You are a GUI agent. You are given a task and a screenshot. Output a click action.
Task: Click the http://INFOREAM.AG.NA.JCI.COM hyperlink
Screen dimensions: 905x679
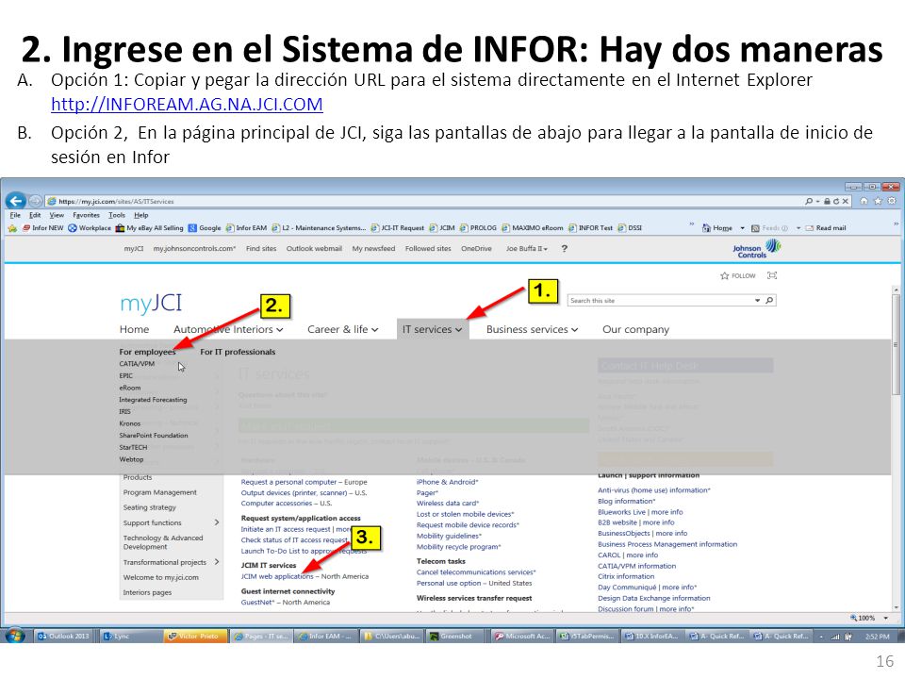pos(187,104)
